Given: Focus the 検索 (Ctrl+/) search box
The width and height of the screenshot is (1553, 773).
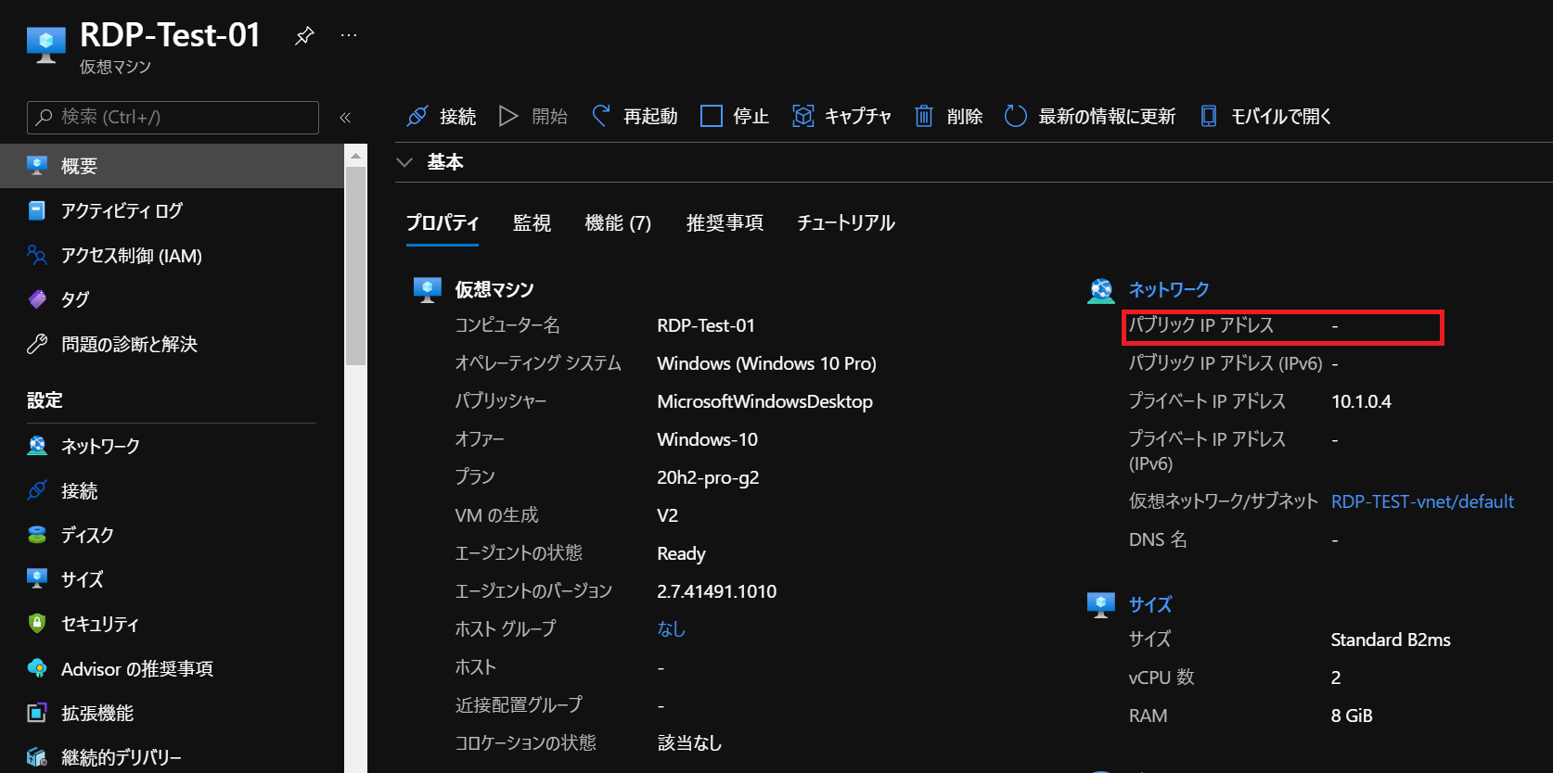Looking at the screenshot, I should point(173,118).
